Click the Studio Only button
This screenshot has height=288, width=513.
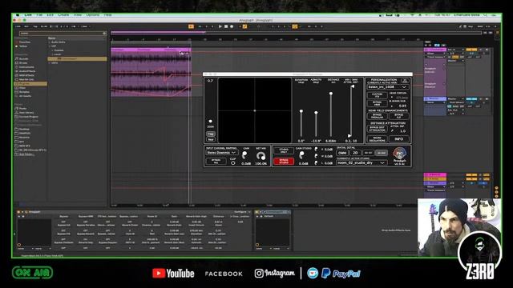pos(284,151)
